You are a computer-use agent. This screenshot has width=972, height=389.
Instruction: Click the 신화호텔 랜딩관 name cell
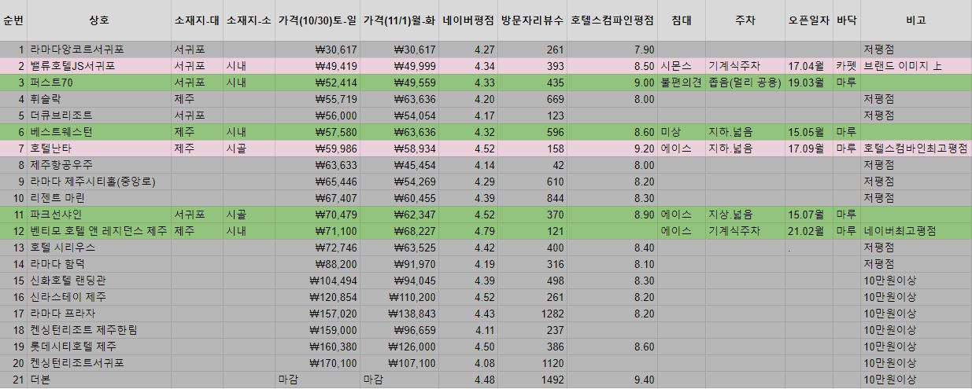point(99,281)
